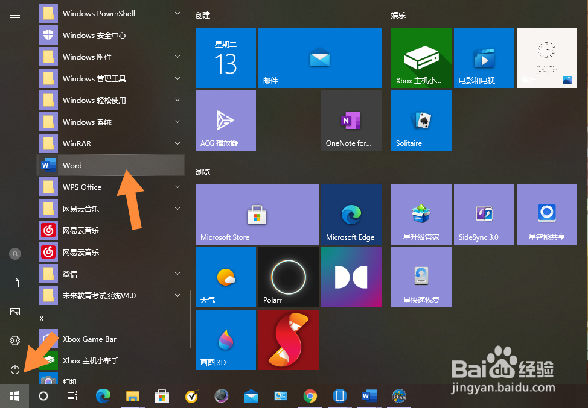Expand the WinRAR folder
The image size is (588, 408).
[110, 144]
